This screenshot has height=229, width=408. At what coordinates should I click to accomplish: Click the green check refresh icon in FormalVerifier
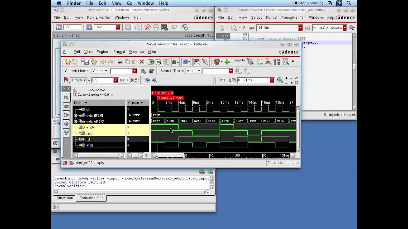[185, 27]
